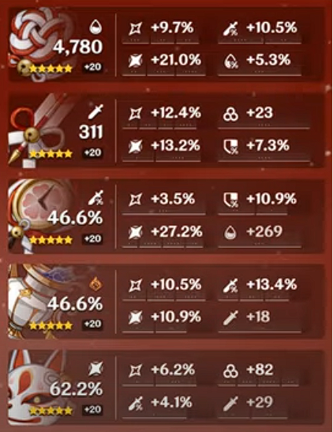The image size is (333, 432).
Task: Click the Pyro damage icon on the goblet
Action: (x=95, y=284)
